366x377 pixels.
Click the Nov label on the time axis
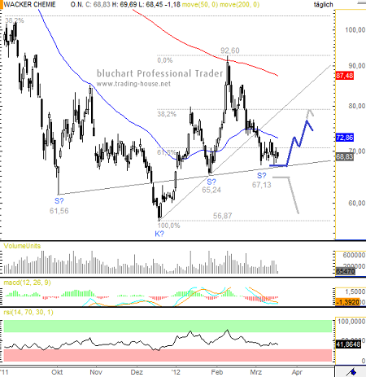pyautogui.click(x=96, y=372)
